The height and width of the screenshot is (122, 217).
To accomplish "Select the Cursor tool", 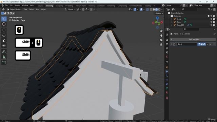I will point(4,24).
